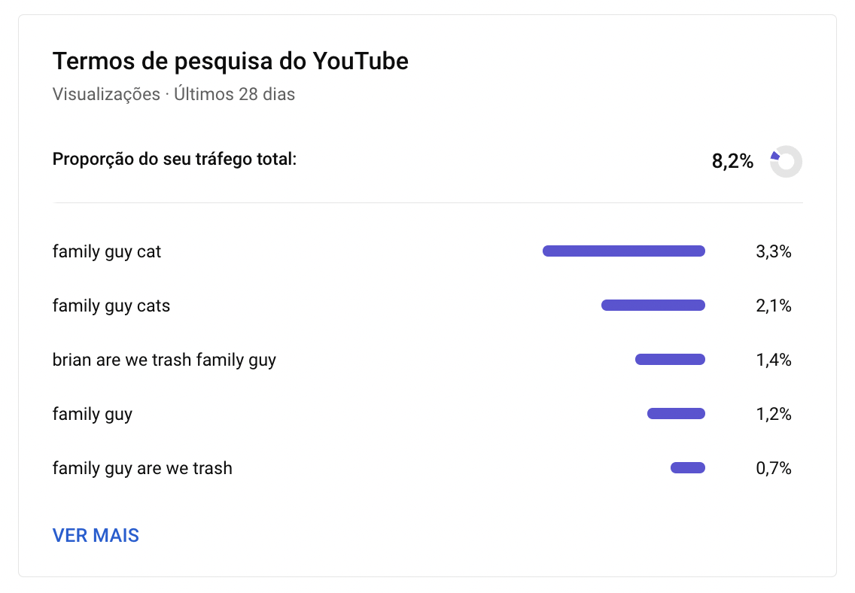Screen dimensions: 855x593
Task: Click the bar next to 1,2% value
Action: pyautogui.click(x=676, y=414)
